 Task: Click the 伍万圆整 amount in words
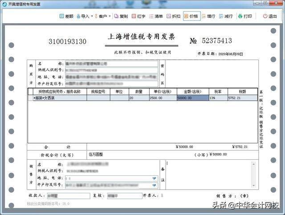pyautogui.click(x=96, y=154)
